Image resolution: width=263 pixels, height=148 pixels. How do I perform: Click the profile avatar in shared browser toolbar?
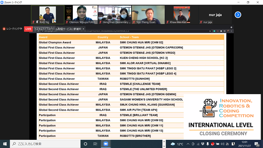coord(228,31)
